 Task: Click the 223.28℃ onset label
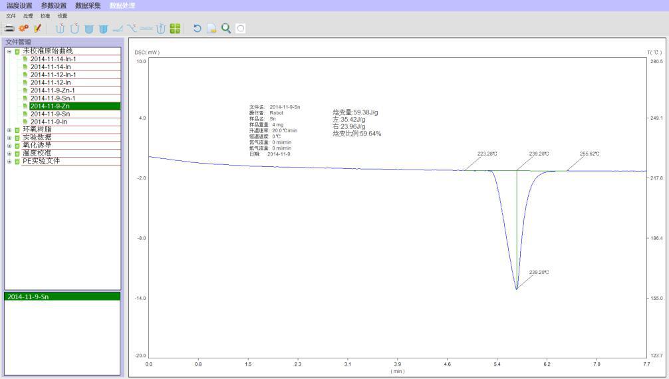click(x=487, y=154)
